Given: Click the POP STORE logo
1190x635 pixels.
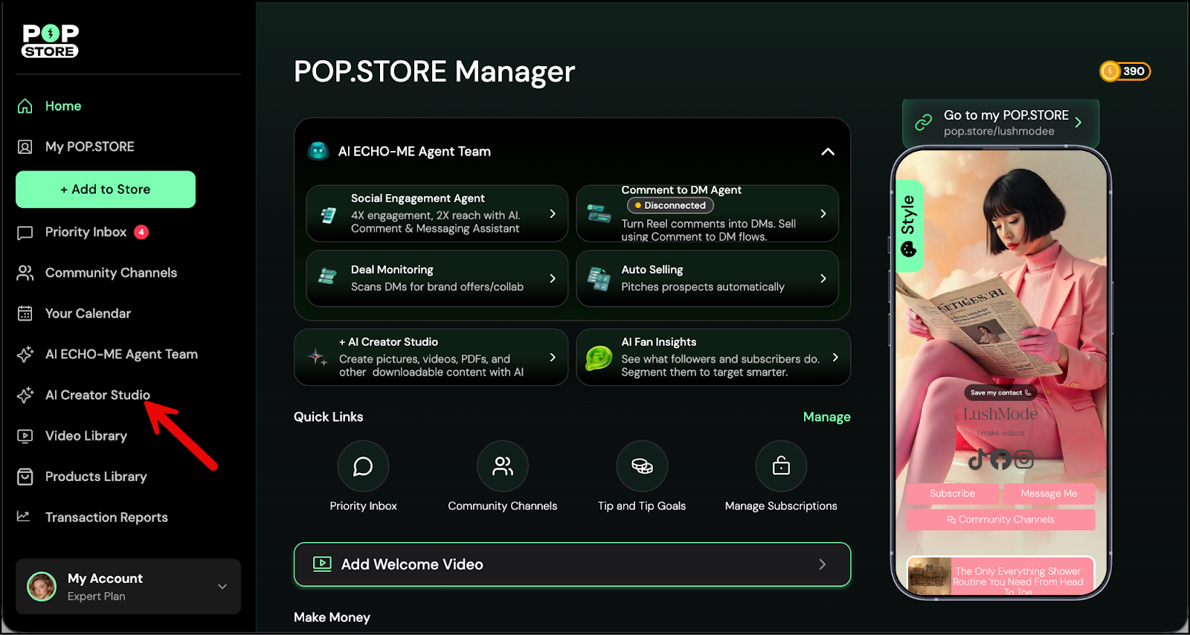Looking at the screenshot, I should click(51, 41).
